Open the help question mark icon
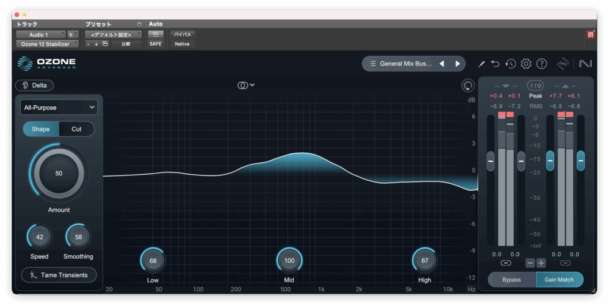This screenshot has height=308, width=609. (541, 64)
